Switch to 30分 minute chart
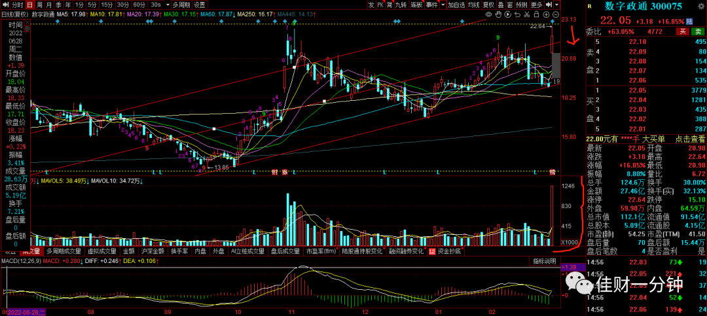The image size is (707, 316). point(122,5)
